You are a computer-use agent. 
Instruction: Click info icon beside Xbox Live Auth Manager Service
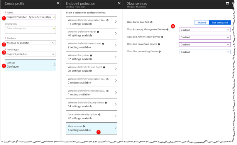pos(162,37)
